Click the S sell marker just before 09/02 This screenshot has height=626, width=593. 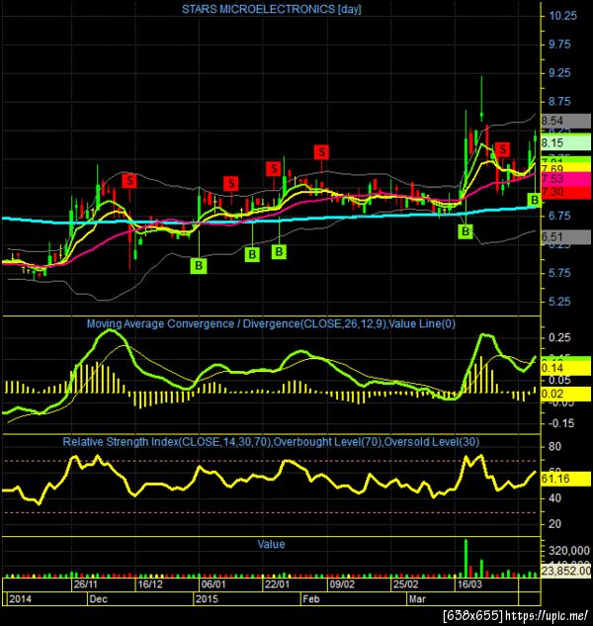(321, 152)
